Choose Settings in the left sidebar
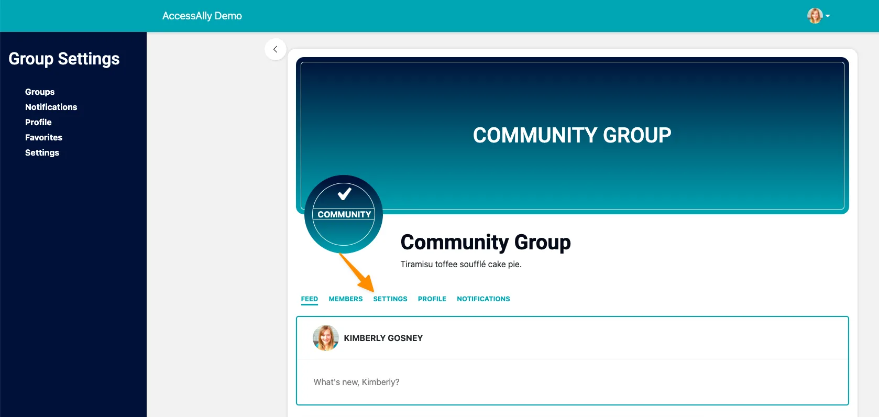Image resolution: width=879 pixels, height=417 pixels. click(42, 152)
